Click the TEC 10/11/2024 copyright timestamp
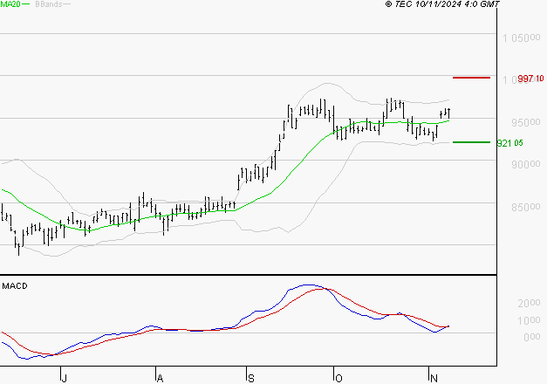 coord(442,4)
